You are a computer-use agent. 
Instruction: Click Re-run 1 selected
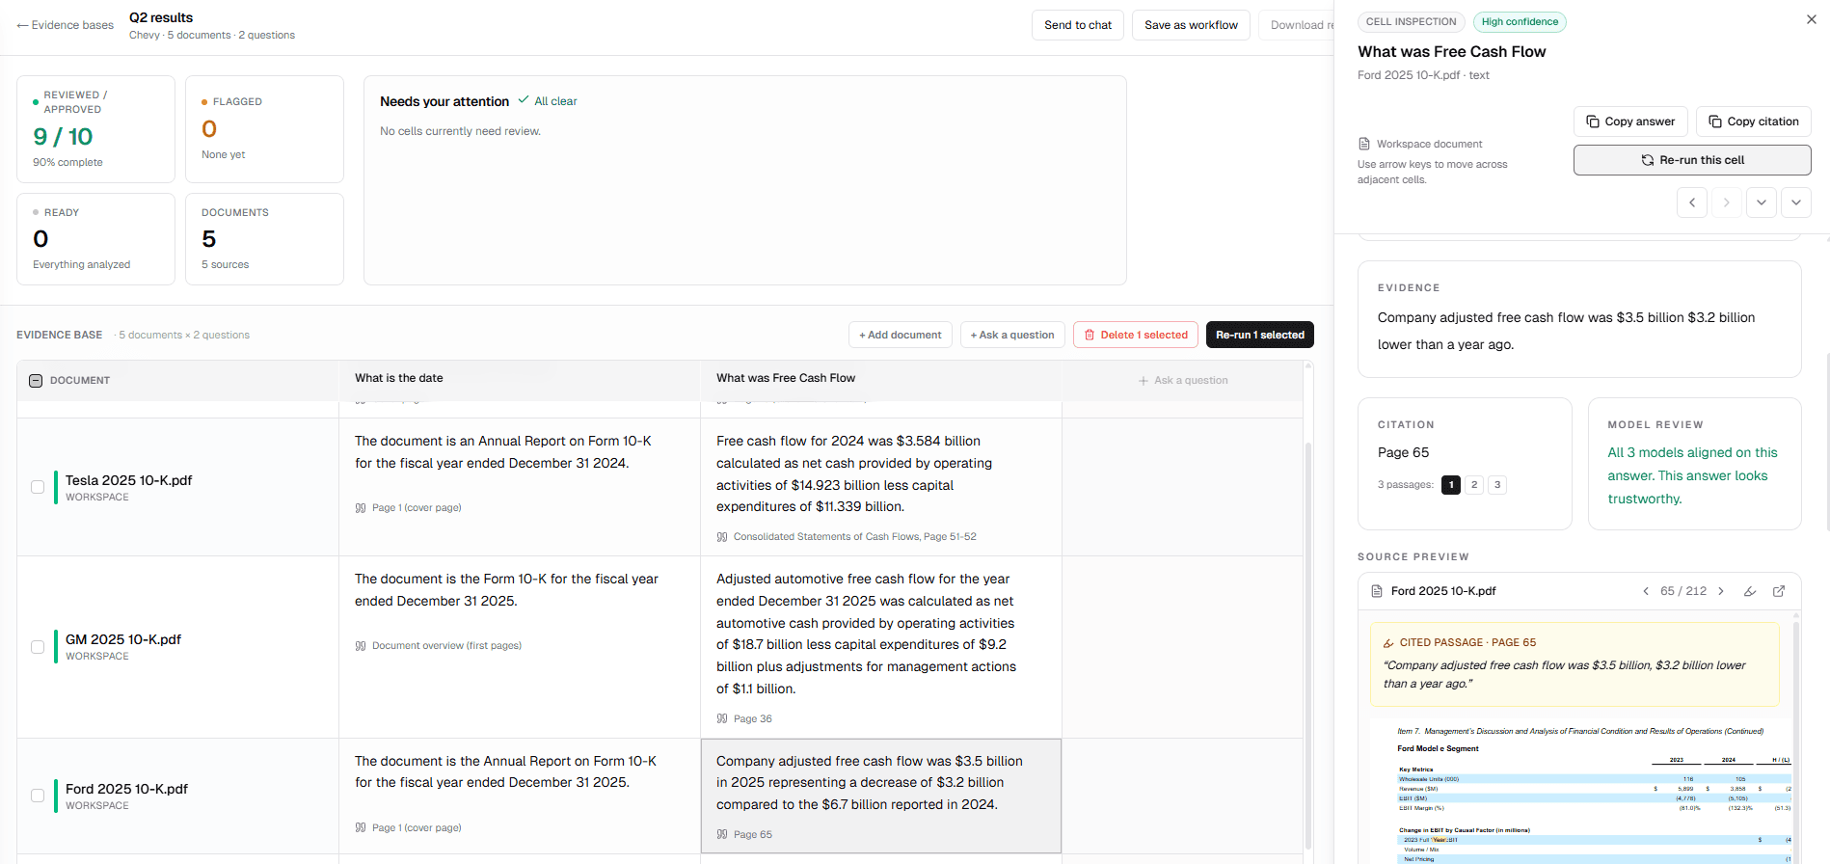click(x=1259, y=335)
